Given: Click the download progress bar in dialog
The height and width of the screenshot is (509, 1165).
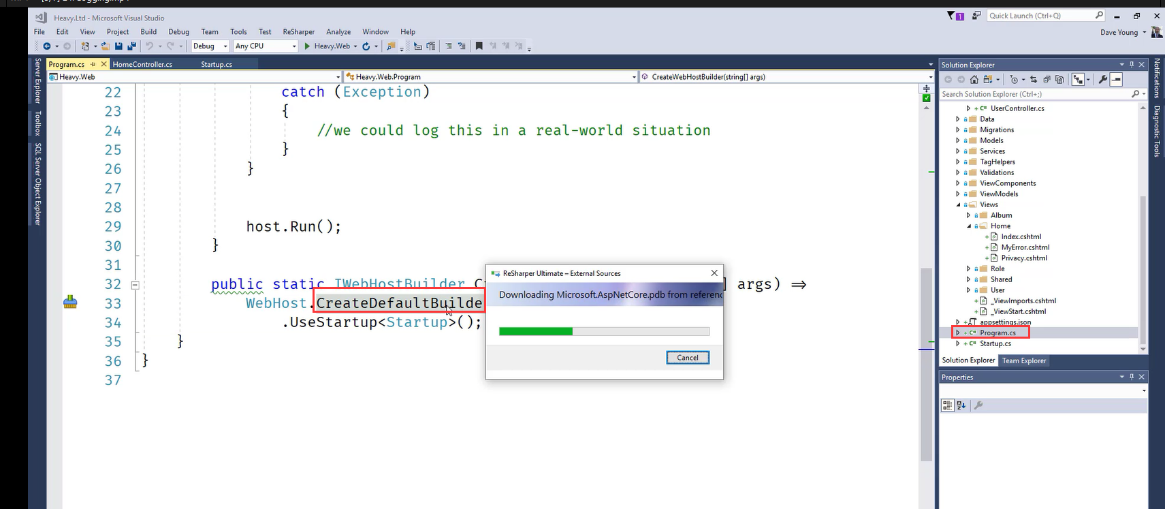Looking at the screenshot, I should coord(604,331).
